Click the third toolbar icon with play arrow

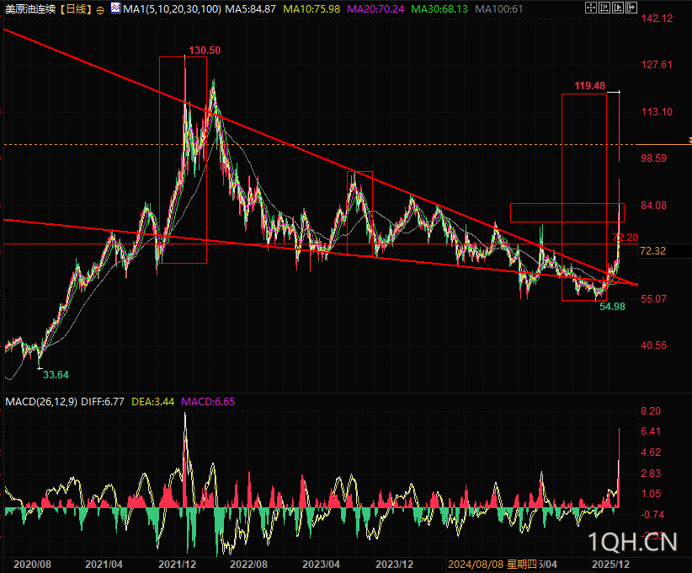tap(618, 8)
